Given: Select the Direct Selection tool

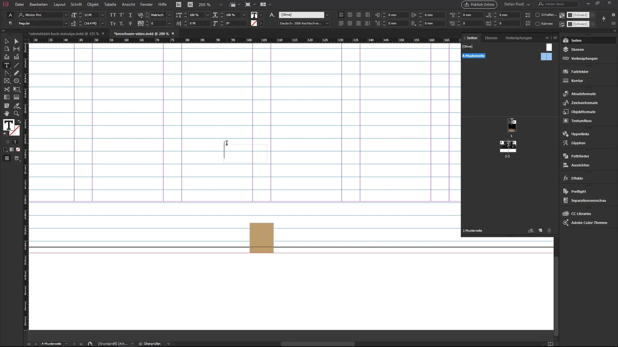Looking at the screenshot, I should tap(16, 41).
